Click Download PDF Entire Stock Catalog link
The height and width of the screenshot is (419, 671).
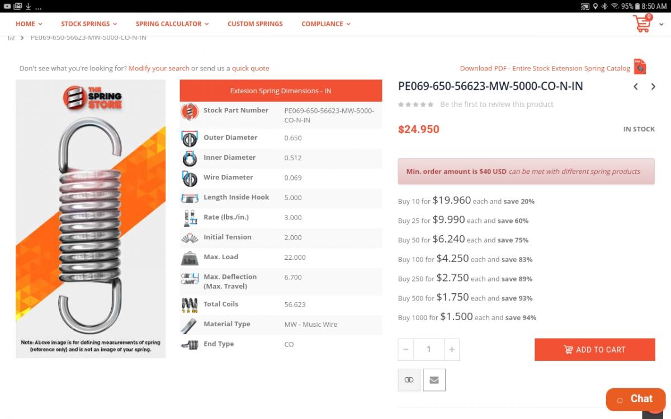545,68
